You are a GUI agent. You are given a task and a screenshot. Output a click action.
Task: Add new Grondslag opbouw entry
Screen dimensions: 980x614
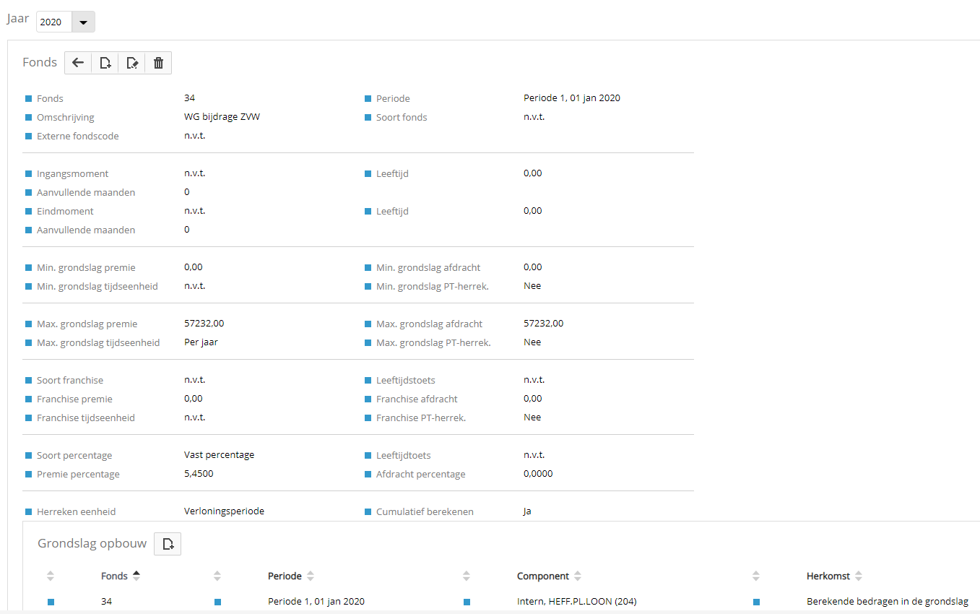coord(168,544)
